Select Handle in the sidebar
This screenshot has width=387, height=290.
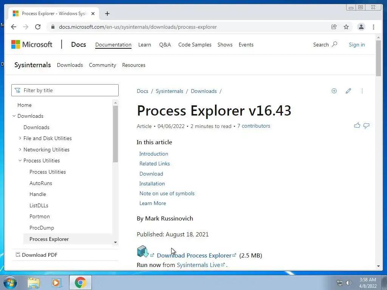pyautogui.click(x=38, y=194)
